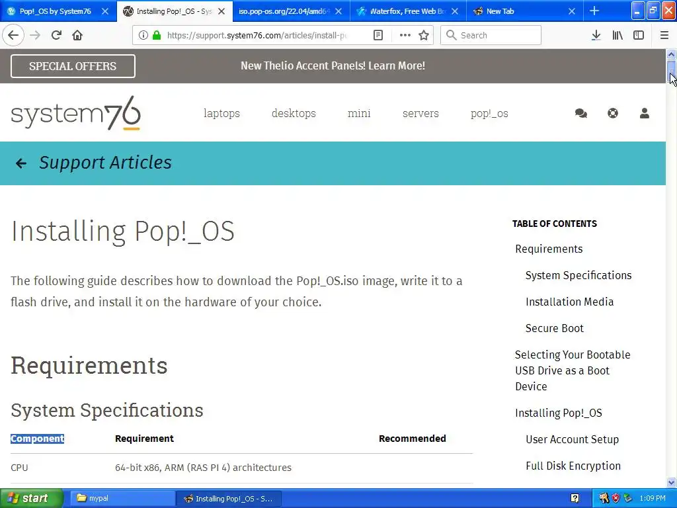This screenshot has height=508, width=677.
Task: Open the pop!_os menu item
Action: (489, 113)
